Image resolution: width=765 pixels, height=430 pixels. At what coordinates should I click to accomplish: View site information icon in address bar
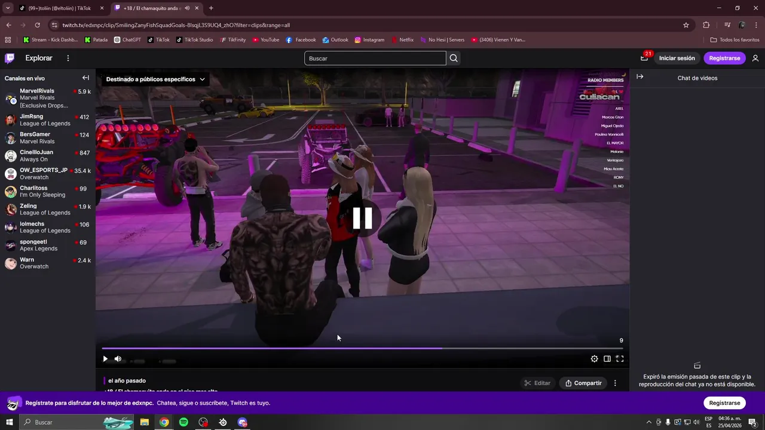(x=54, y=25)
